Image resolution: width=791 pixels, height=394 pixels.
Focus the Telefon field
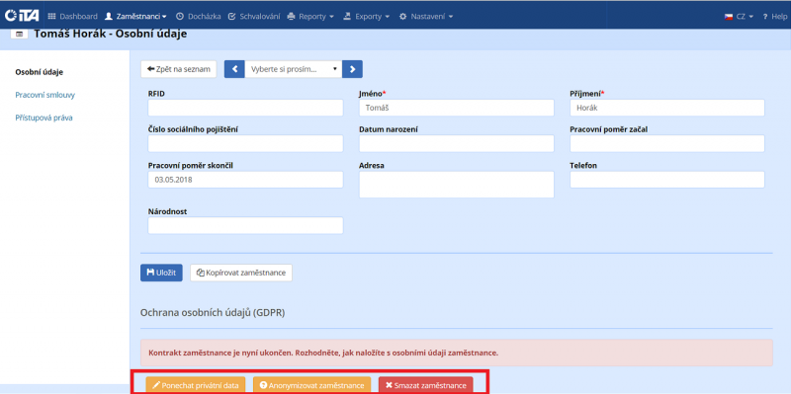[667, 180]
